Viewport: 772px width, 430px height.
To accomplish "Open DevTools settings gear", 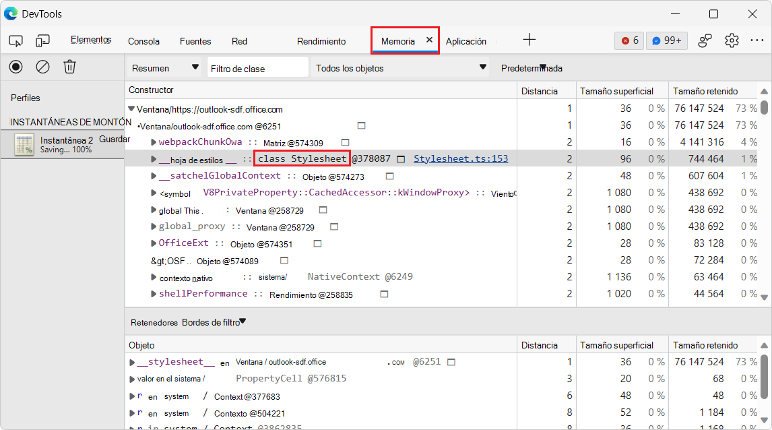I will (732, 40).
